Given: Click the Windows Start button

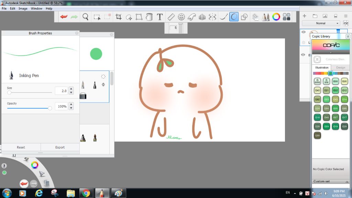Looking at the screenshot, I should [x=7, y=193].
